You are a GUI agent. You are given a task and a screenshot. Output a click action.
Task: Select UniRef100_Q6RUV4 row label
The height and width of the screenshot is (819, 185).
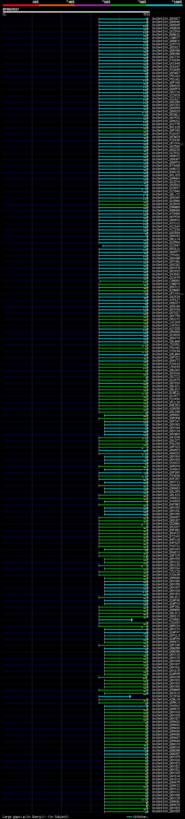tap(166, 466)
